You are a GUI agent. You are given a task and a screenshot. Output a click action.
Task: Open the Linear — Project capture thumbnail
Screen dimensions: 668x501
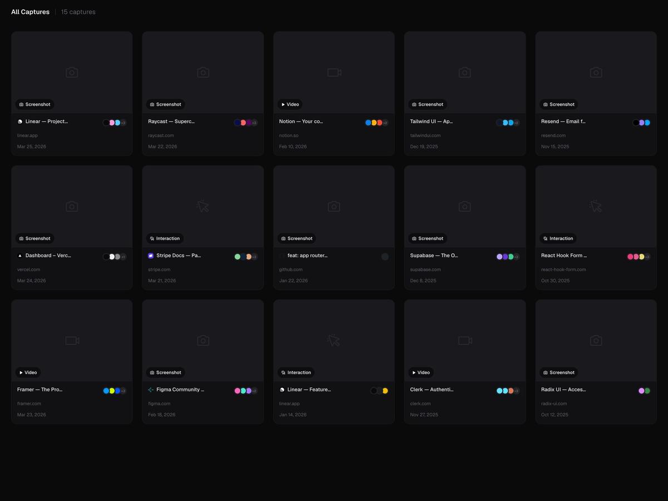[72, 72]
